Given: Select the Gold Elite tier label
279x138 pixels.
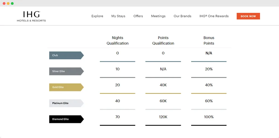Looking at the screenshot, I should coord(66,87).
